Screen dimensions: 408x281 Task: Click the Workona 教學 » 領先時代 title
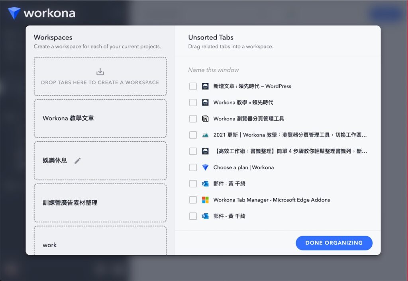pos(243,102)
